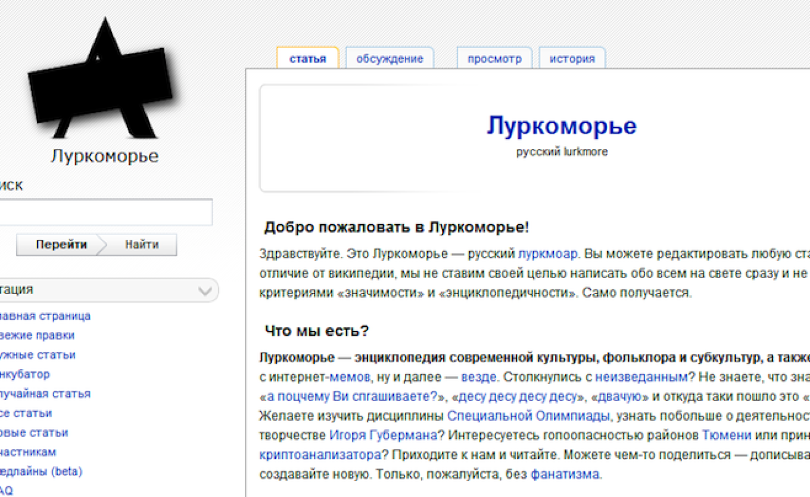Viewport: 810px width, 497px height.
Task: Open the Нужные статьи page
Action: pos(37,355)
